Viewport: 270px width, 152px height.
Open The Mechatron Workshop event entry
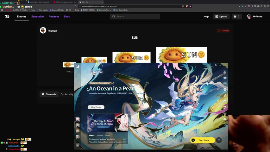pos(108,139)
